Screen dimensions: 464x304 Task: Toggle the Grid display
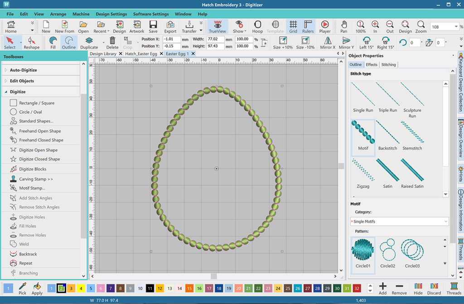[x=293, y=26]
